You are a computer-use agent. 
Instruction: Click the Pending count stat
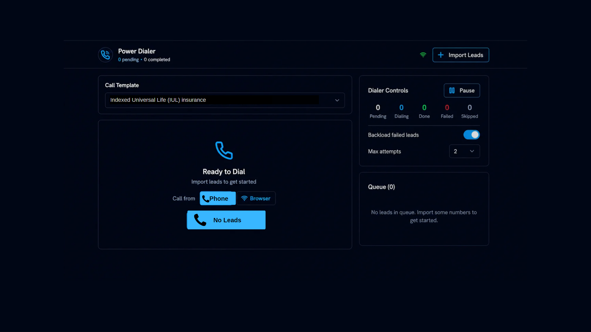point(378,111)
